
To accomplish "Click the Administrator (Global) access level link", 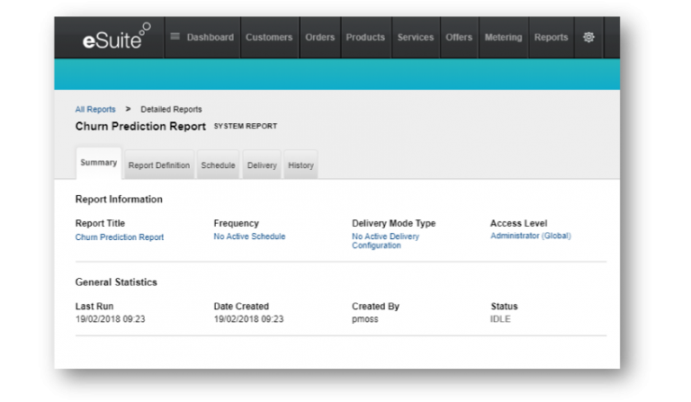I will tap(530, 236).
